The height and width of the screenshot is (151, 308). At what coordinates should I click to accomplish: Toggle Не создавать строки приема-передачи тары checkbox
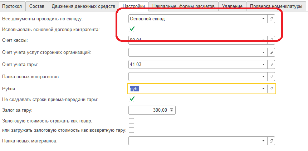point(131,99)
